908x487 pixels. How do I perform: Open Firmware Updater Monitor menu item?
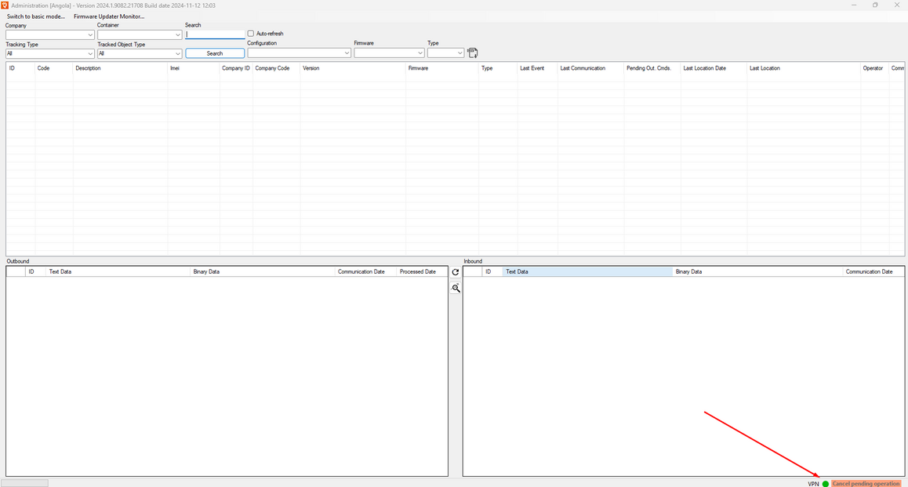coord(109,16)
